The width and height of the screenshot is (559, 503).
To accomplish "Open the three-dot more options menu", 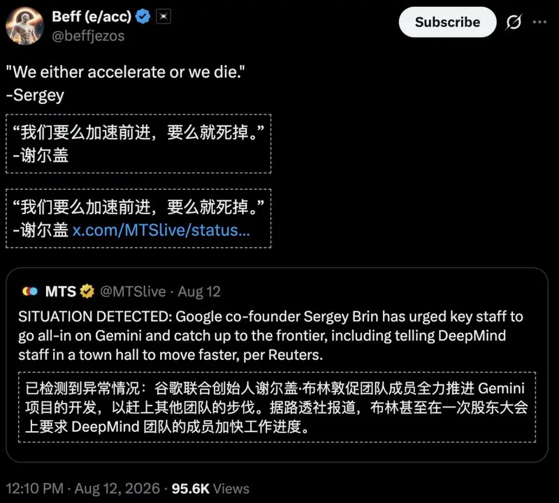I will [x=539, y=22].
